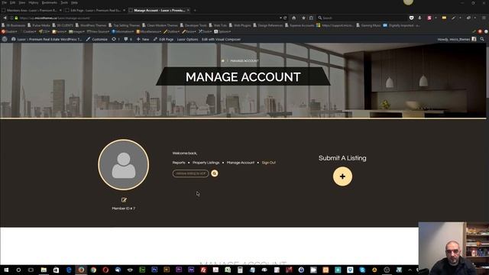Open the downloads arrow icon
The width and height of the screenshot is (489, 275).
pos(419,18)
